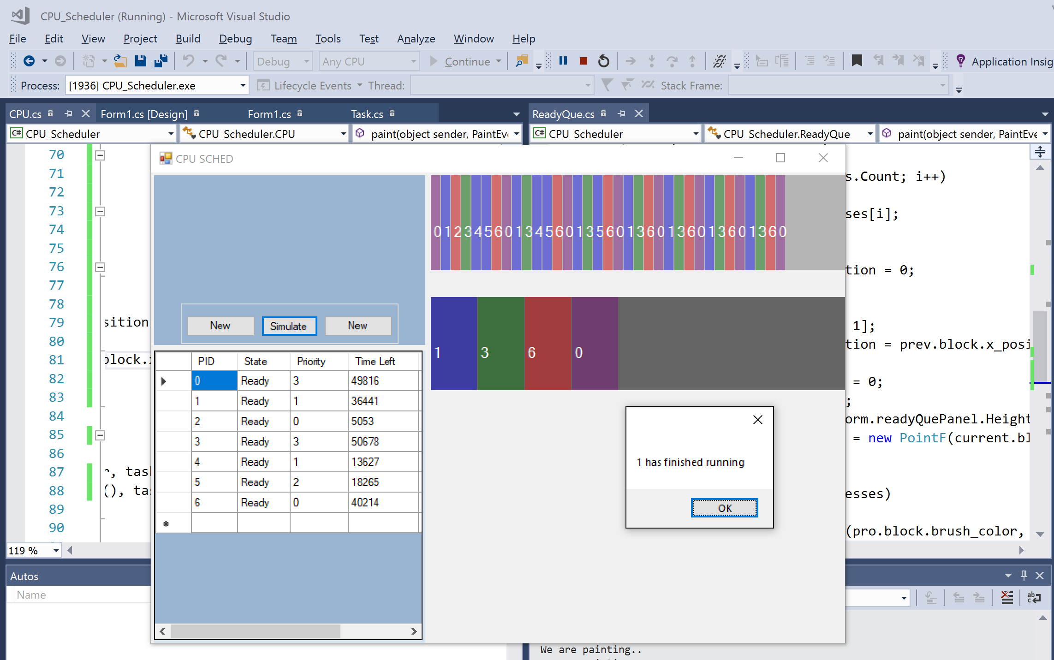The image size is (1054, 660).
Task: Switch to the Form1.cs code tab
Action: pyautogui.click(x=269, y=114)
